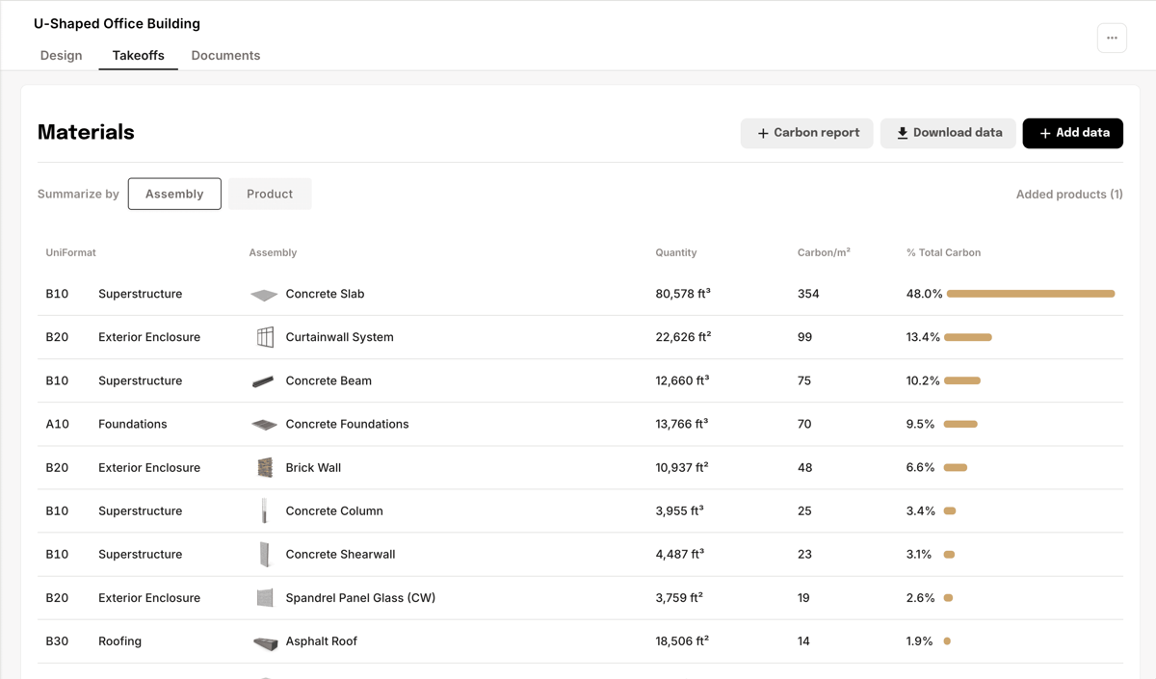The width and height of the screenshot is (1156, 679).
Task: Click the Concrete Shearwall icon
Action: point(265,555)
